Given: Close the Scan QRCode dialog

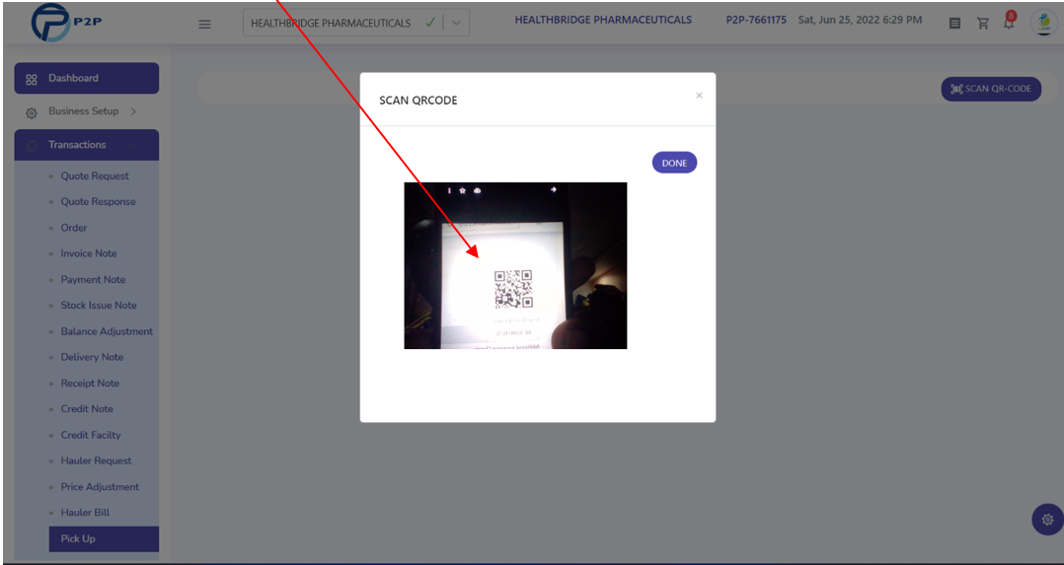Looking at the screenshot, I should point(699,96).
